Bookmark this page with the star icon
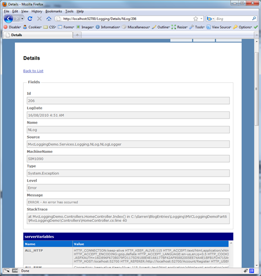The width and height of the screenshot is (261, 276). pos(195,18)
